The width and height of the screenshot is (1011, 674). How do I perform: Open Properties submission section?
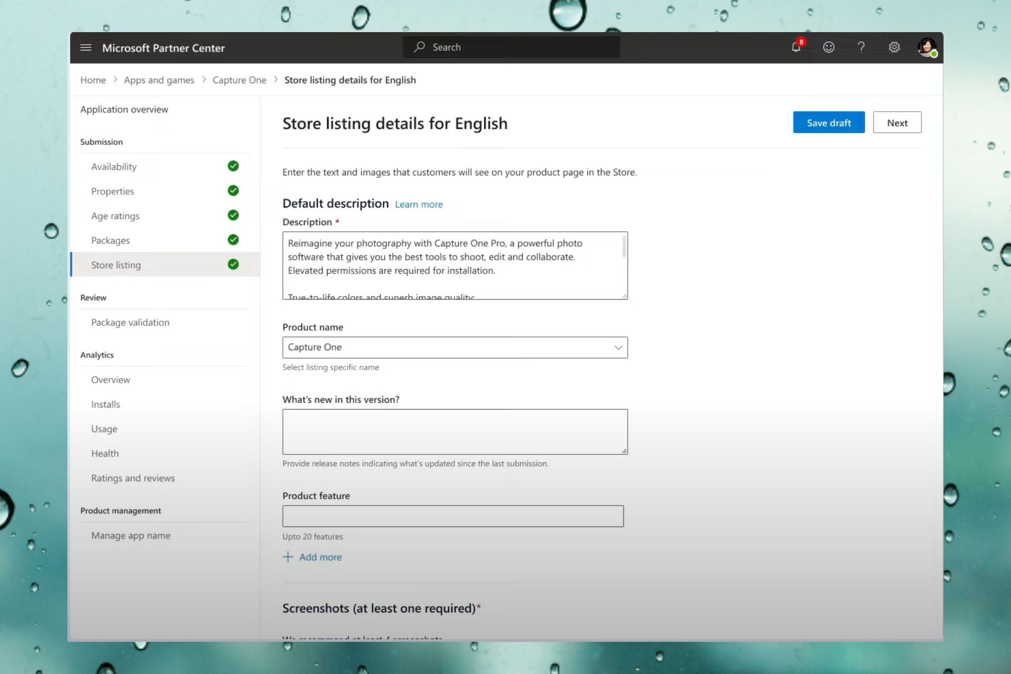tap(113, 191)
